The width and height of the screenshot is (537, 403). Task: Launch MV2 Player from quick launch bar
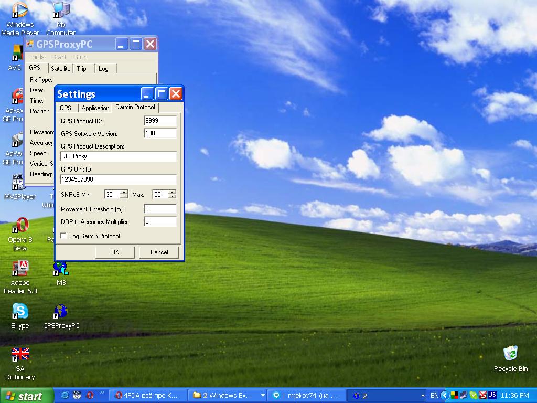[77, 395]
